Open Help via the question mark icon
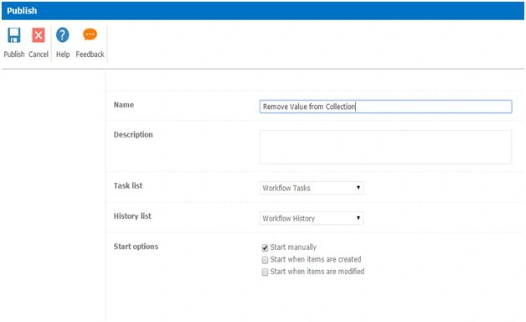 point(62,35)
